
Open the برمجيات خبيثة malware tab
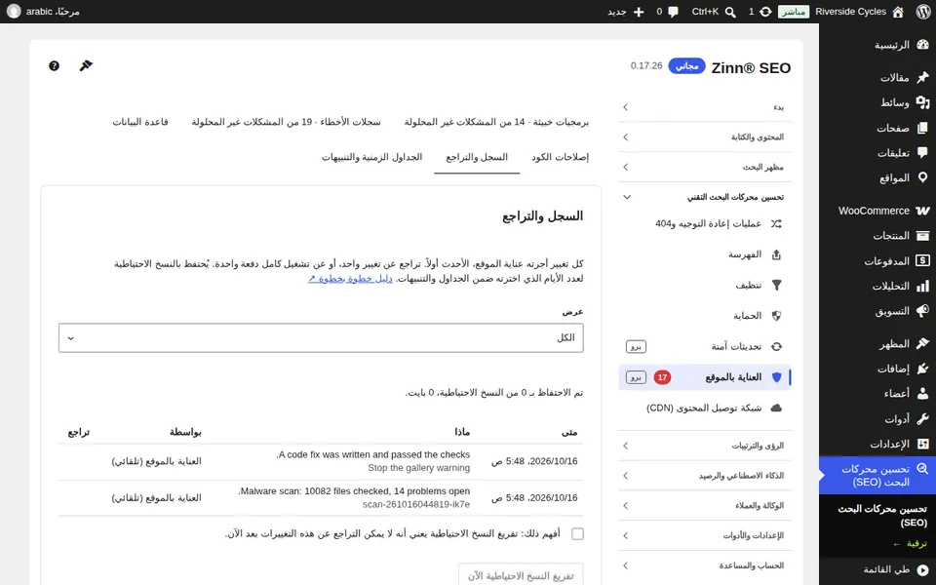click(x=496, y=122)
